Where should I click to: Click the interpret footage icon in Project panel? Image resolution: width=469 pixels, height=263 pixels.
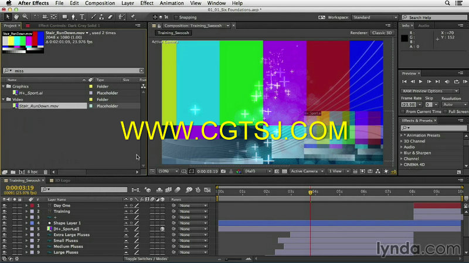[x=5, y=172]
